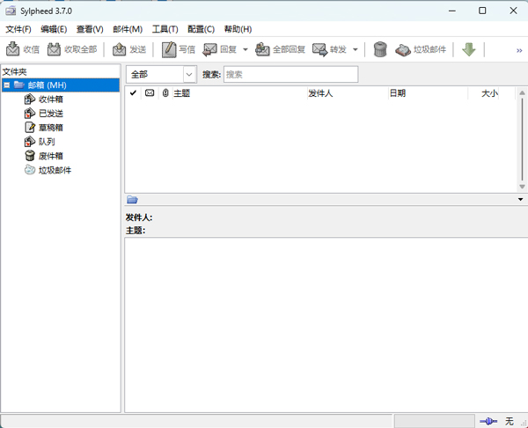Click inside the message body view area
This screenshot has height=428, width=528.
(x=326, y=325)
